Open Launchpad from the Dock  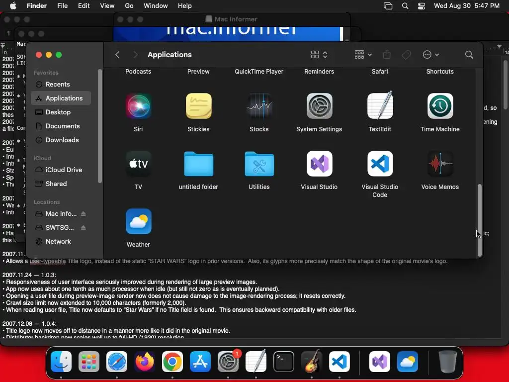coord(89,362)
